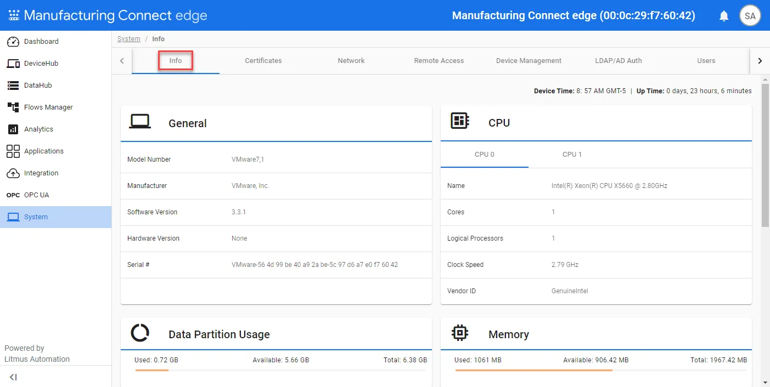Go to Dashboard in sidebar
Viewport: 770px width, 387px height.
click(55, 42)
